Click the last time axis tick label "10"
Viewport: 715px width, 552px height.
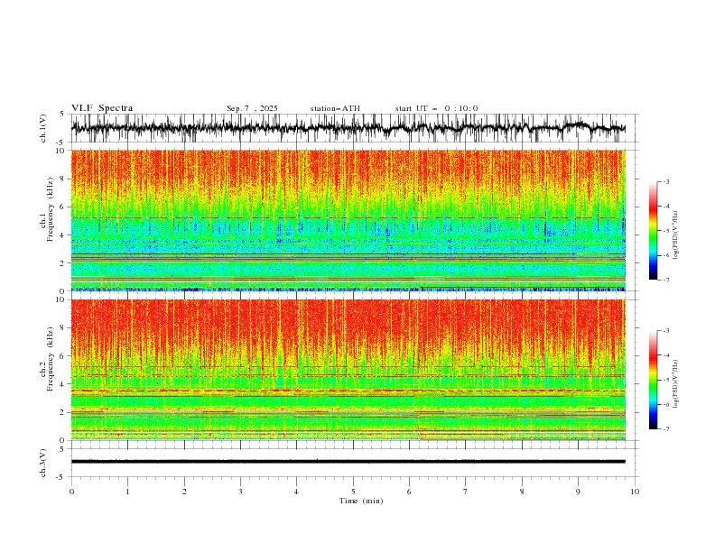point(635,492)
